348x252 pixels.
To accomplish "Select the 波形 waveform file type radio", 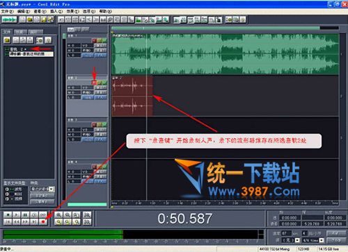I will [x=7, y=189].
